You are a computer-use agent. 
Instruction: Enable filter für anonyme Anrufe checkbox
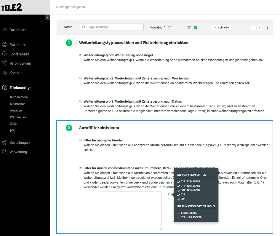[x=80, y=140]
